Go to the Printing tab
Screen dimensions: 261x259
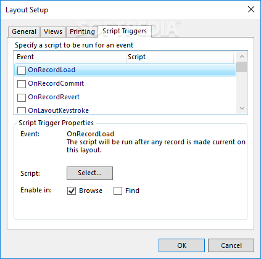[x=82, y=32]
